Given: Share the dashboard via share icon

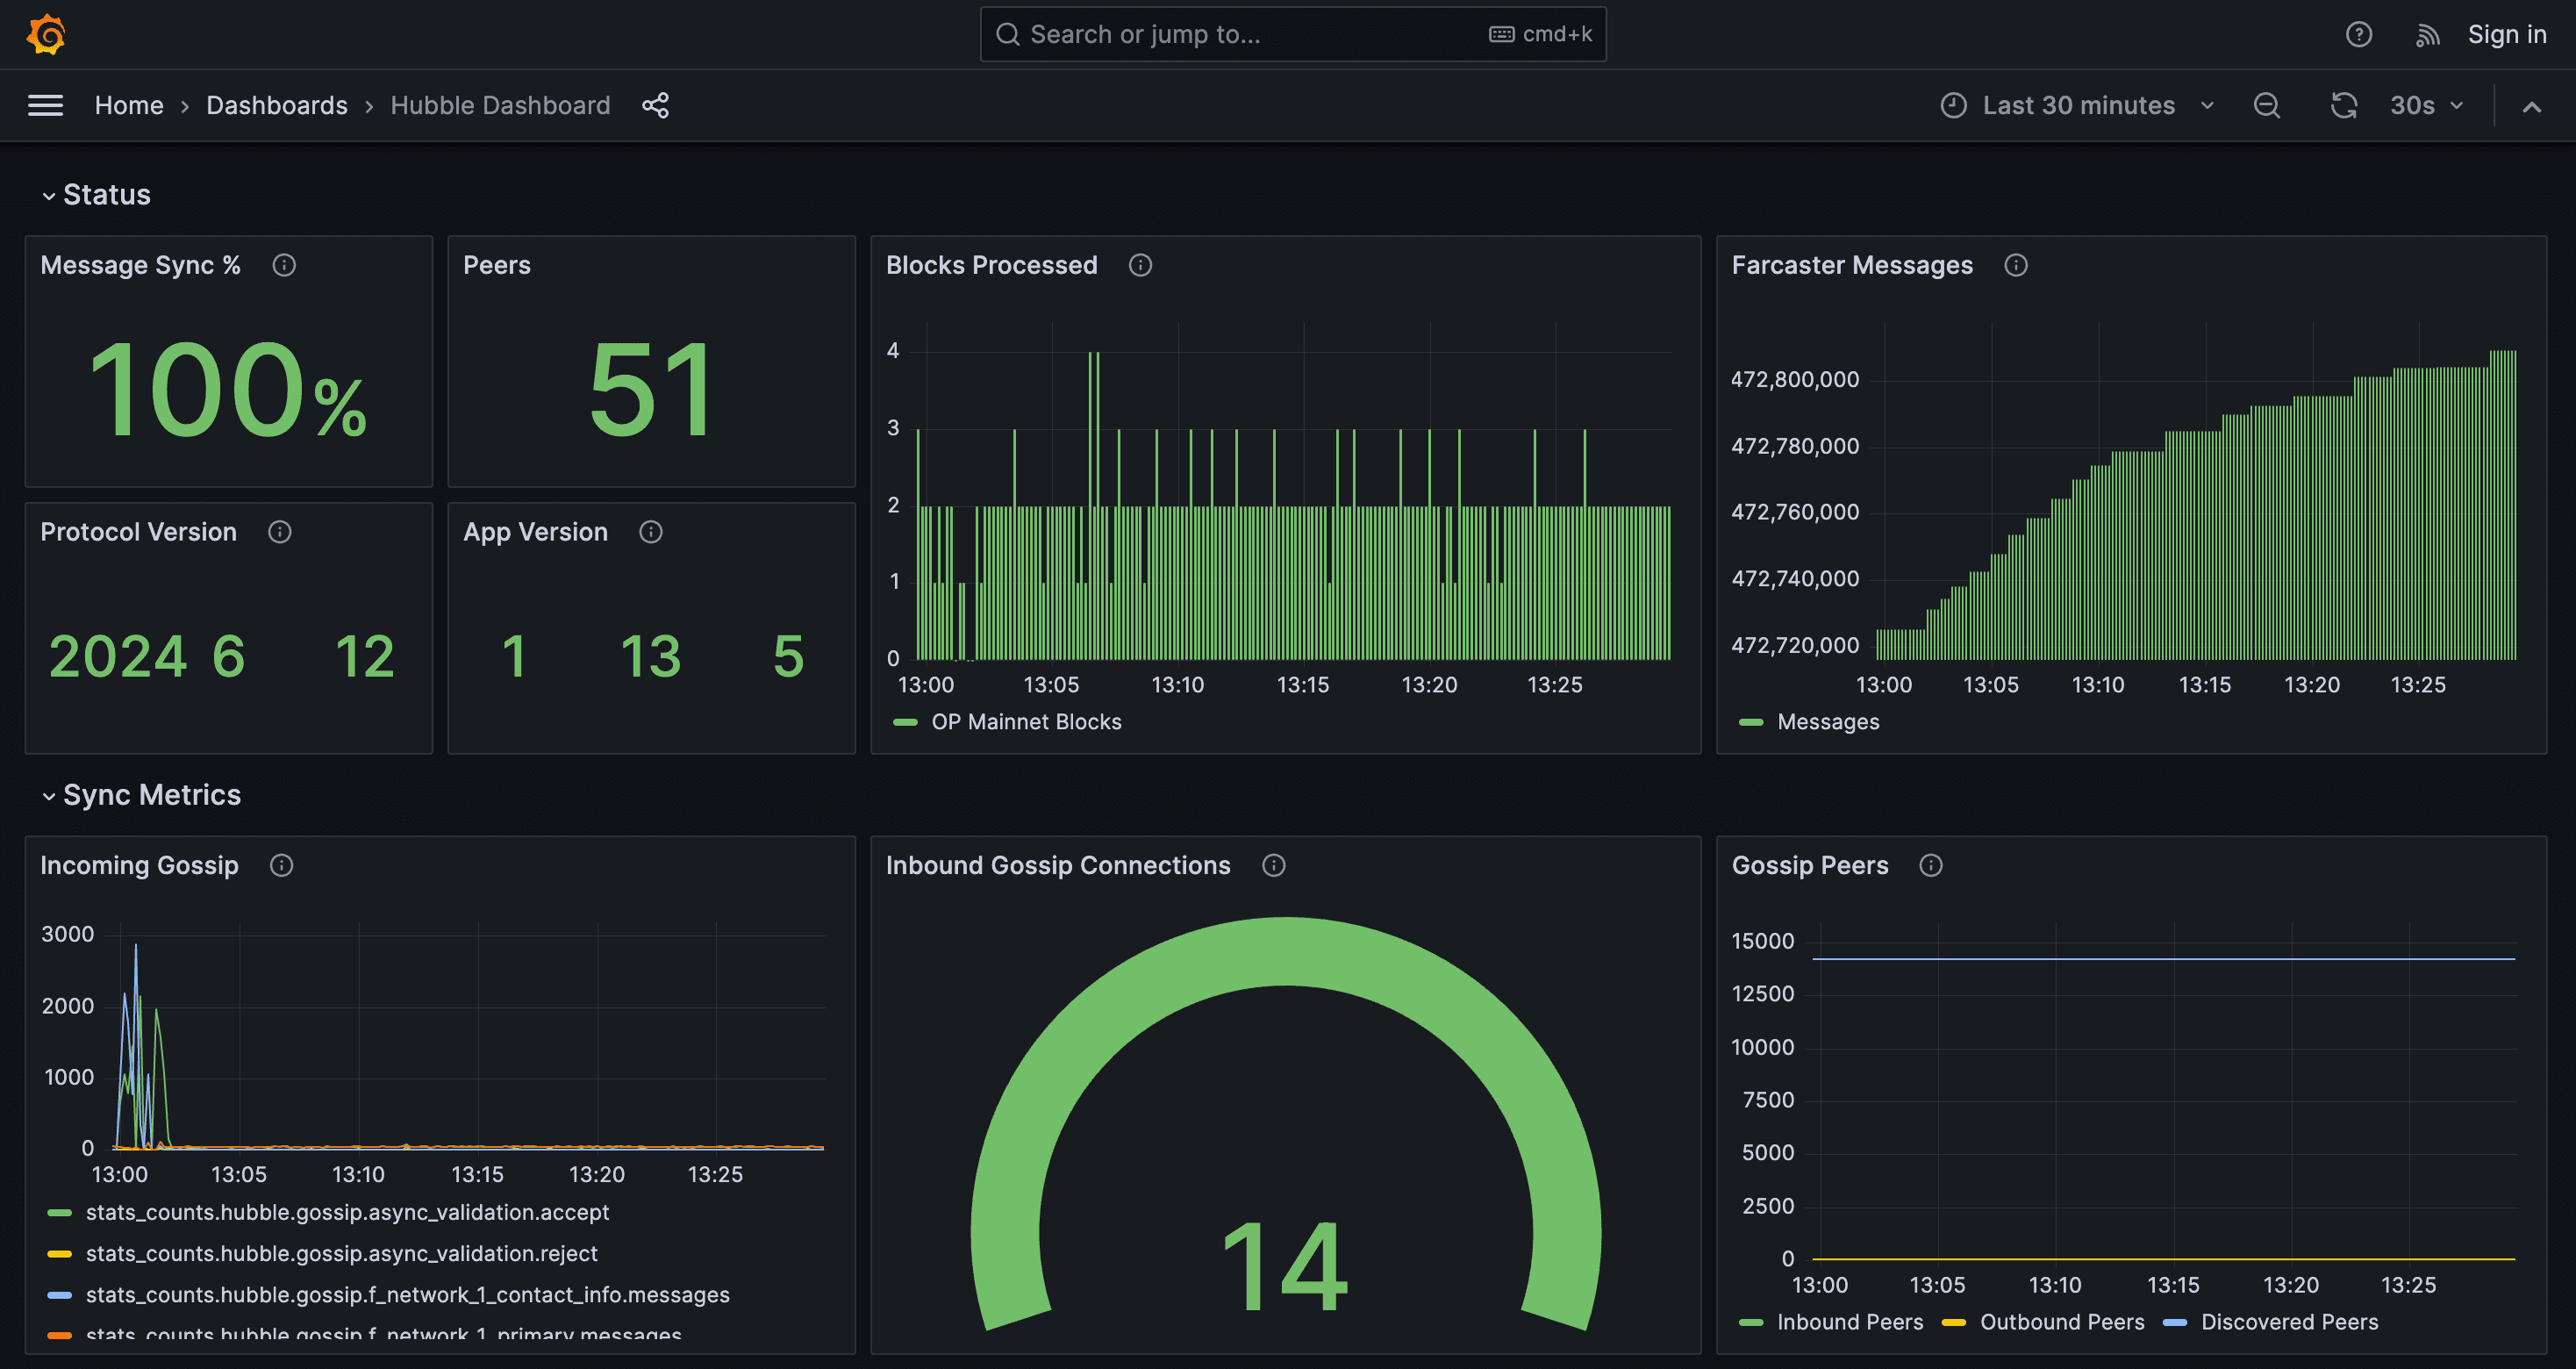Looking at the screenshot, I should (655, 105).
